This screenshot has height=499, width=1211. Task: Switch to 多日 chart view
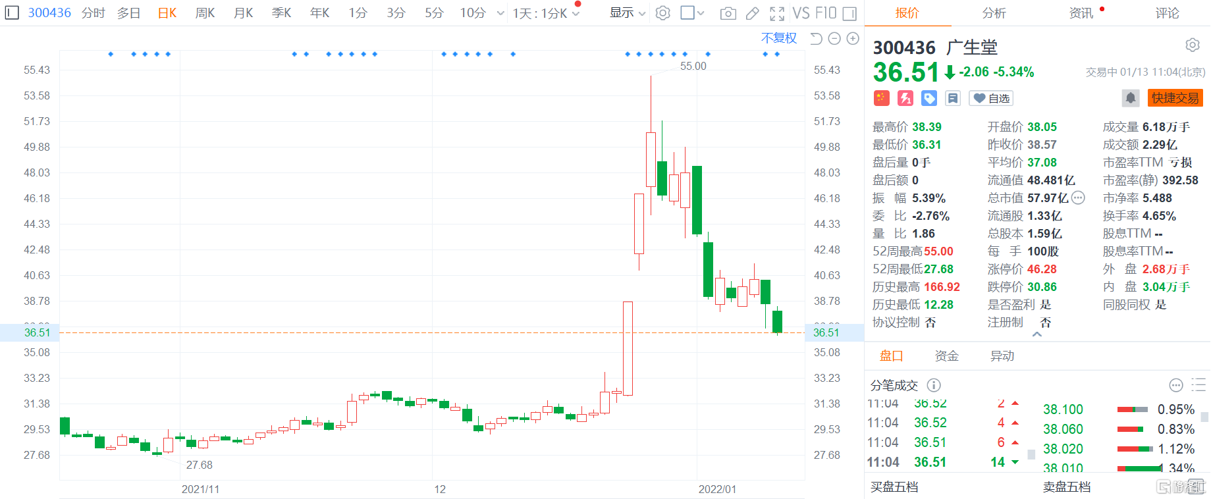129,13
